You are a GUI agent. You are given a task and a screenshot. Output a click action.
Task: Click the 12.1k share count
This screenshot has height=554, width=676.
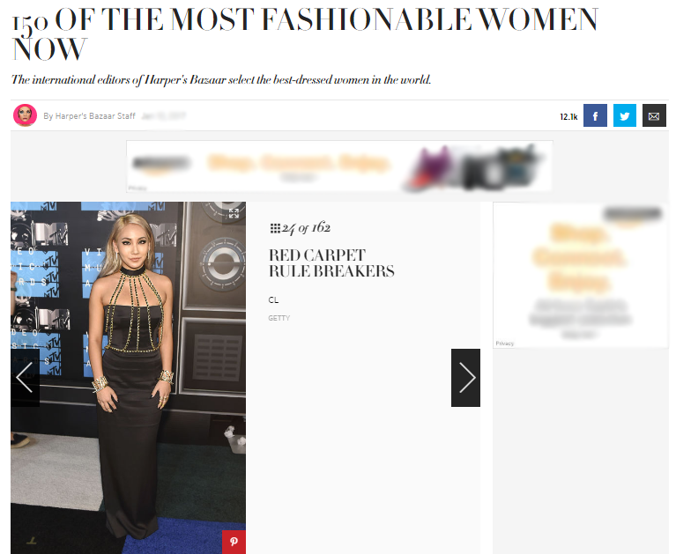point(568,117)
